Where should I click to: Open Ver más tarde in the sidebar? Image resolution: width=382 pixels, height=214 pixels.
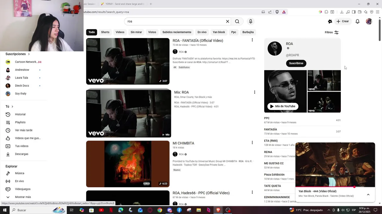tap(24, 130)
